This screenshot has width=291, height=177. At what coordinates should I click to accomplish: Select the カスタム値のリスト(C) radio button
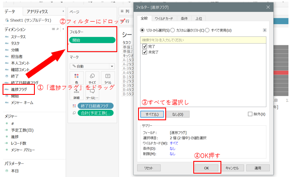pos(172,30)
